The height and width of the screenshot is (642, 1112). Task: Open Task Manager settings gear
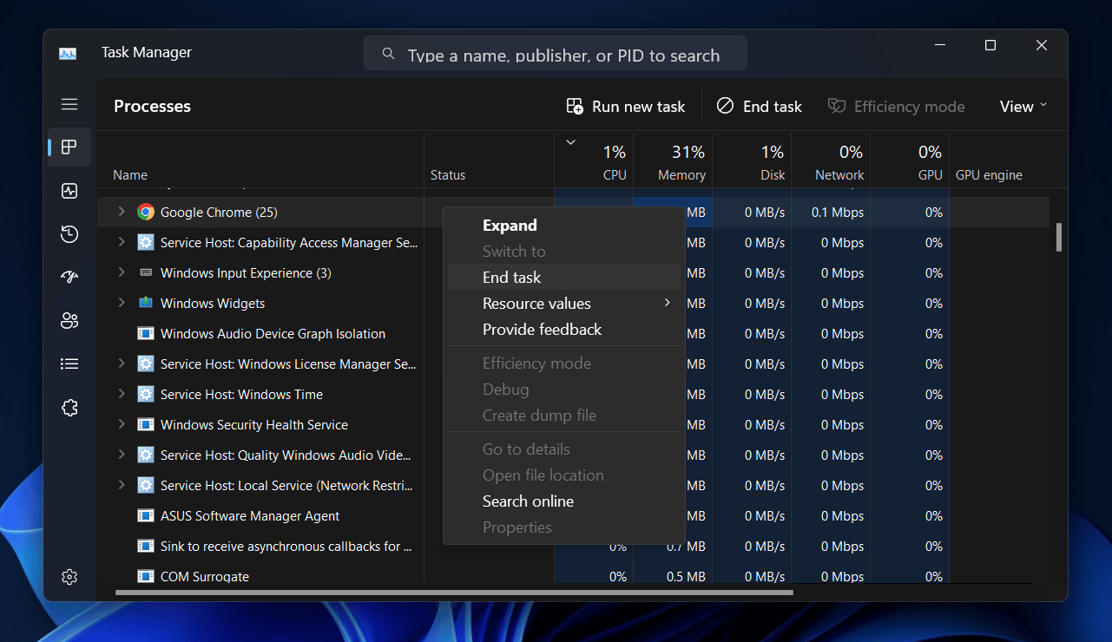coord(69,577)
